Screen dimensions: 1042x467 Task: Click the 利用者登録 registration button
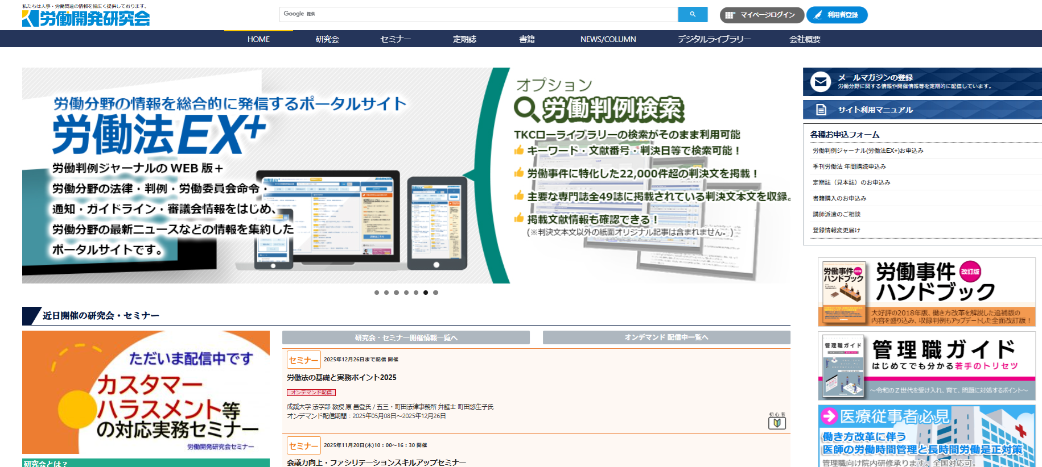coord(837,15)
